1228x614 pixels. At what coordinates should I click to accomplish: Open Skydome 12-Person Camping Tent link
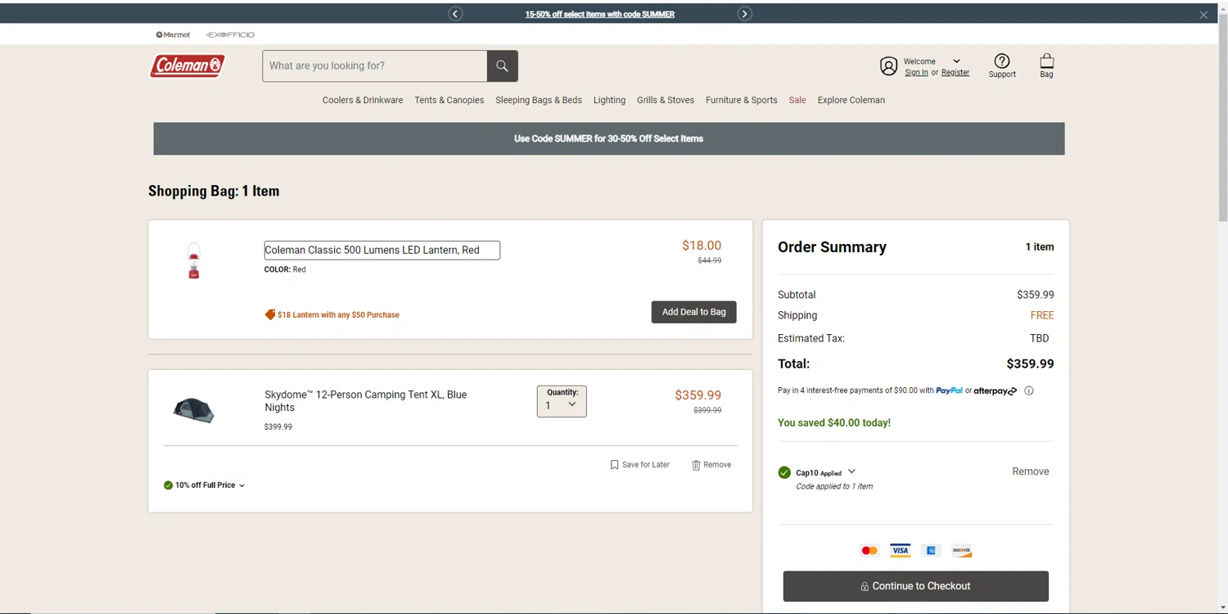(x=366, y=400)
